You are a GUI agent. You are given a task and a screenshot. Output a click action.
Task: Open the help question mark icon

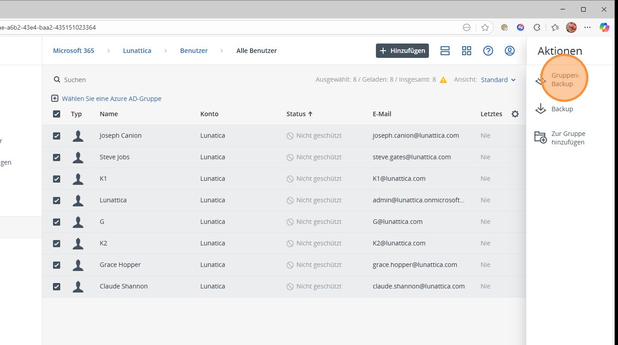click(x=488, y=51)
